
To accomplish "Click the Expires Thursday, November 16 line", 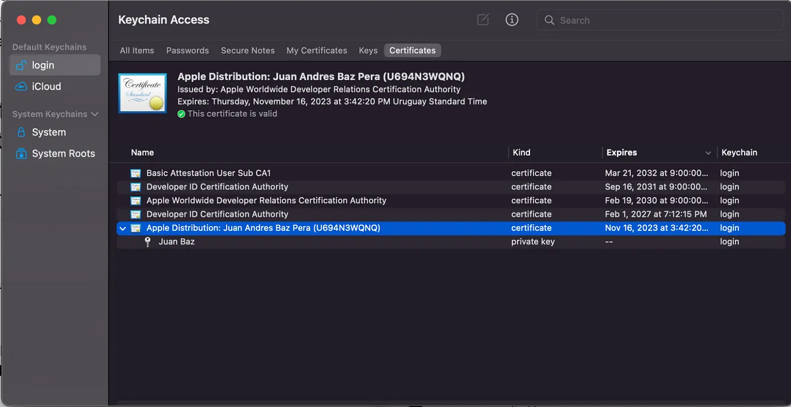I will pos(332,102).
